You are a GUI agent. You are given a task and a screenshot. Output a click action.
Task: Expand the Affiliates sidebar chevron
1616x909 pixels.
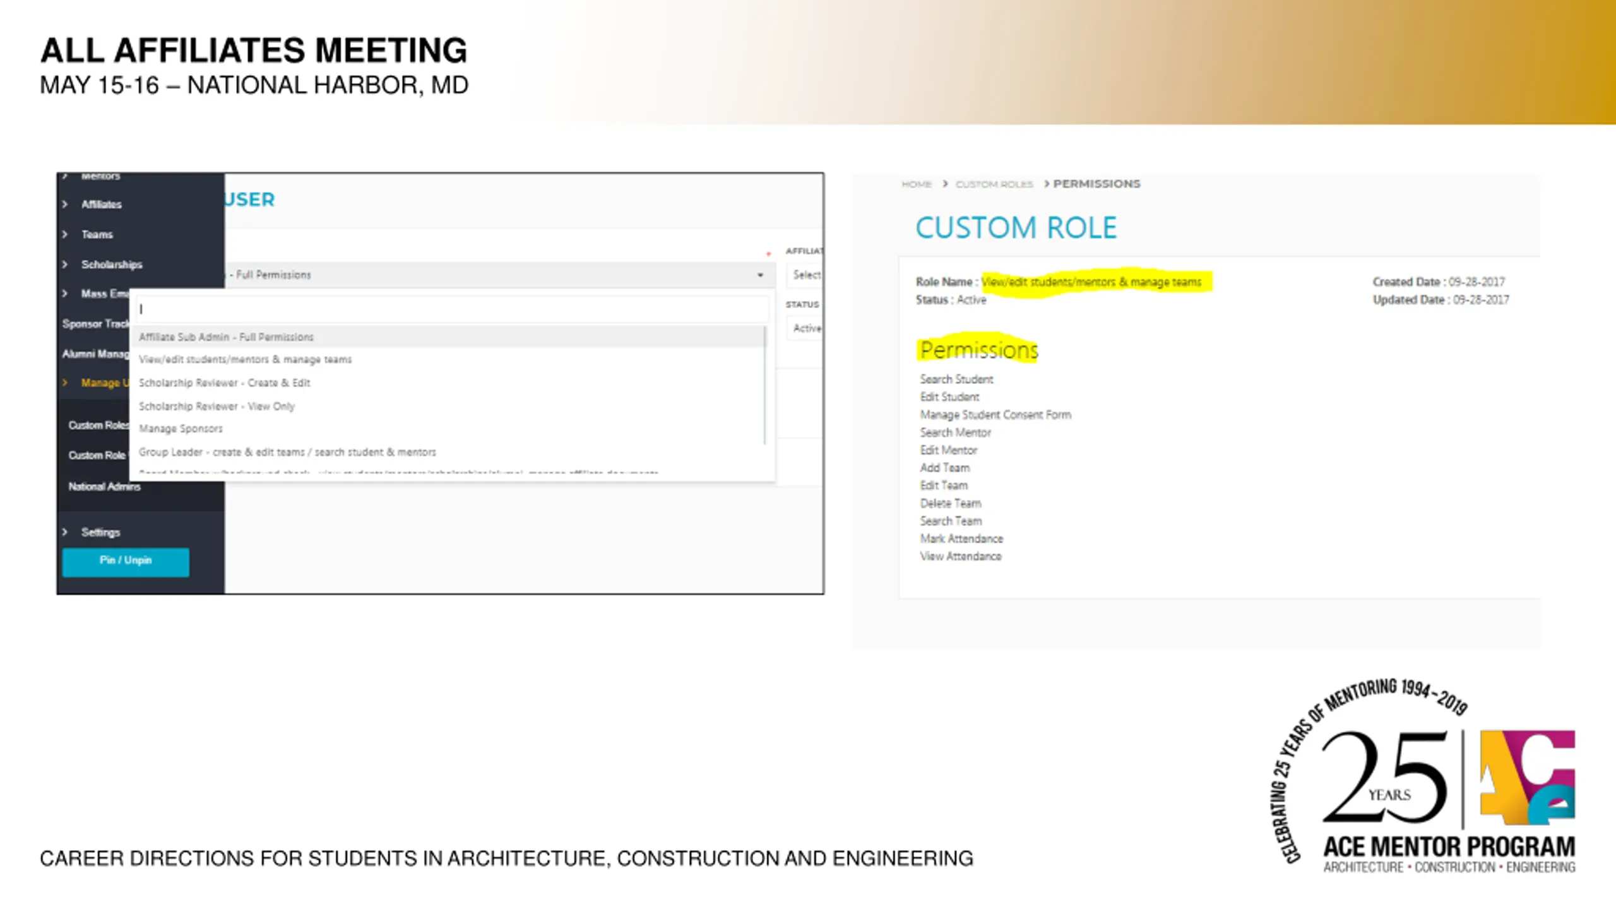[x=65, y=204]
